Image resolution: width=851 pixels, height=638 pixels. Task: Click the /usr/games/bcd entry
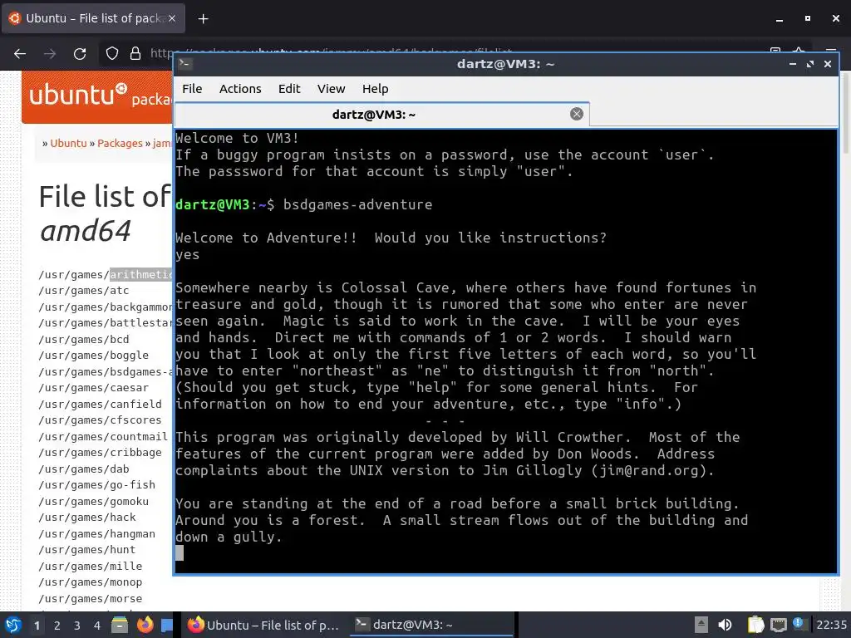tap(84, 340)
